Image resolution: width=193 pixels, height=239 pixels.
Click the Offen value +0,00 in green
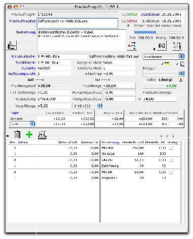click(x=160, y=86)
